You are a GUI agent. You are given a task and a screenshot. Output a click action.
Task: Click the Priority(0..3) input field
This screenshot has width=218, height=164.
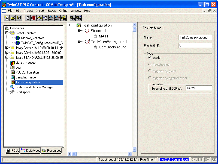tap(195, 45)
